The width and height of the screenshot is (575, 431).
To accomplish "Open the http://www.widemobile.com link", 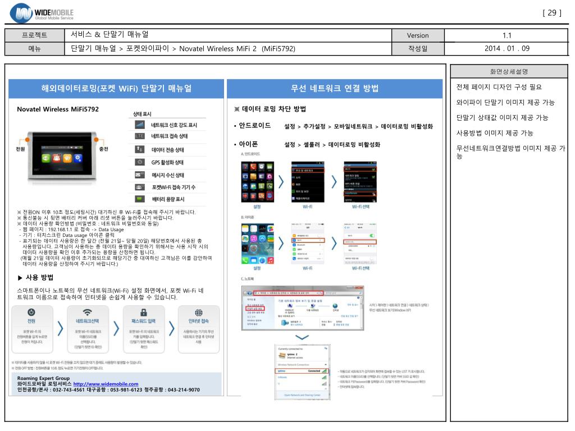I will click(106, 384).
